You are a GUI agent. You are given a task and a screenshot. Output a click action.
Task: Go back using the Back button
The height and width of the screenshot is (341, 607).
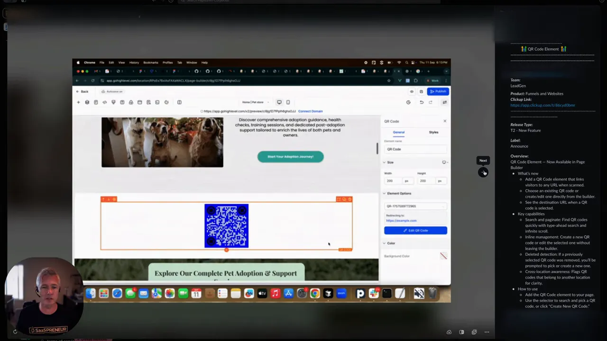(83, 91)
